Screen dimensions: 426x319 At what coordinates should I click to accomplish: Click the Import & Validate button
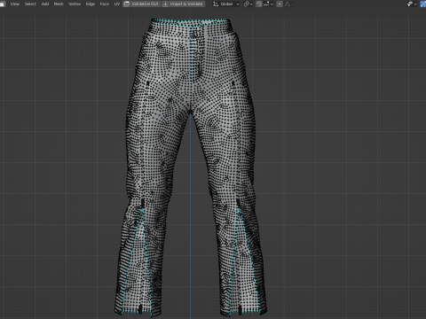[x=184, y=4]
